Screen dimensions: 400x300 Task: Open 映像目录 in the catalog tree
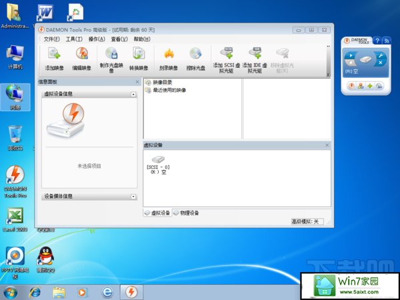(x=159, y=82)
